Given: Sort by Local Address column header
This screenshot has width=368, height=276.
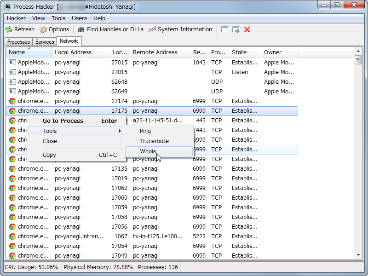Looking at the screenshot, I should [x=79, y=52].
